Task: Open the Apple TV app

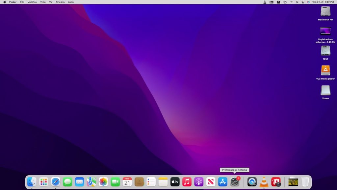Action: 175,181
